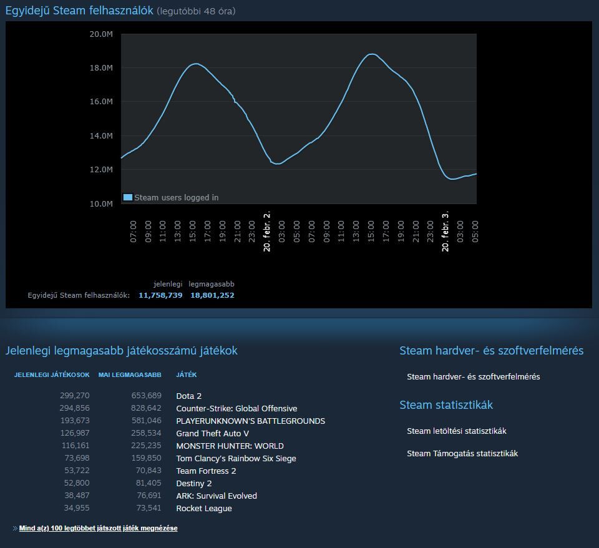599x548 pixels.
Task: Click ARK peak value 76,691
Action: (x=149, y=496)
